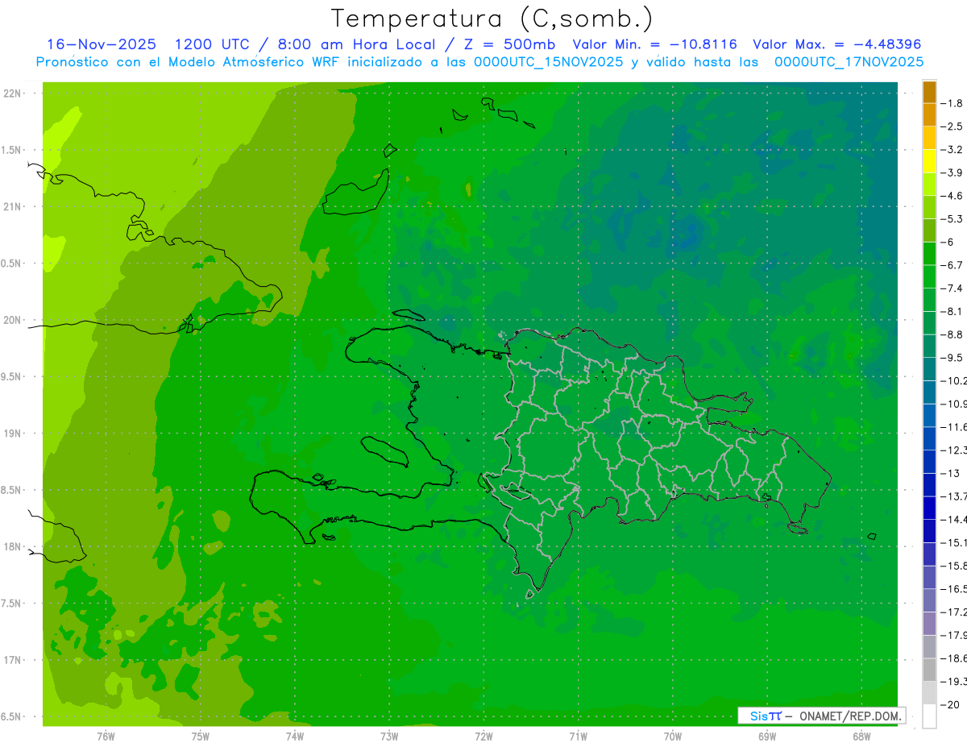Click the 'Valor Max. = -4.48396' text
967x747 pixels.
click(x=836, y=44)
